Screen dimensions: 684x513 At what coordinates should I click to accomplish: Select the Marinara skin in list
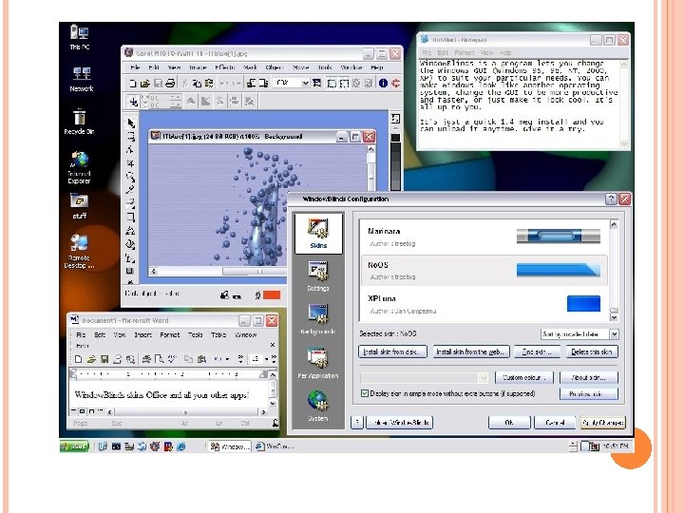pyautogui.click(x=484, y=237)
